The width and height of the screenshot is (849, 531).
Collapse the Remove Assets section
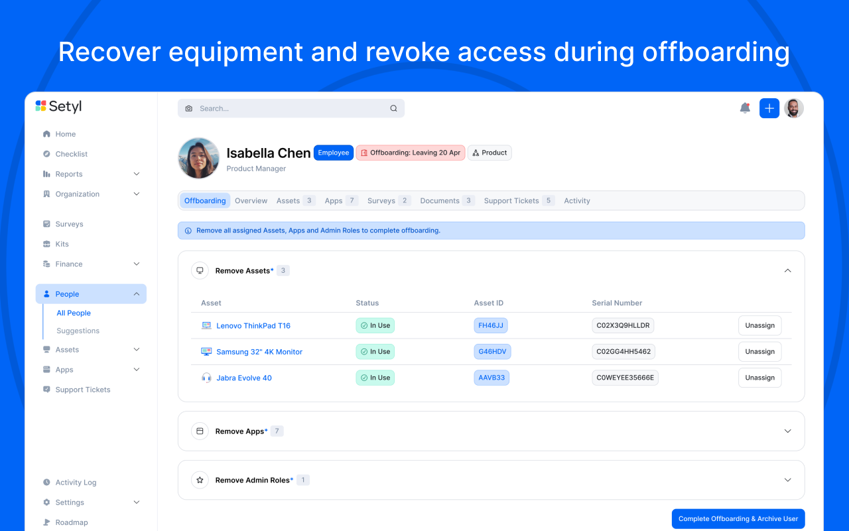(787, 270)
